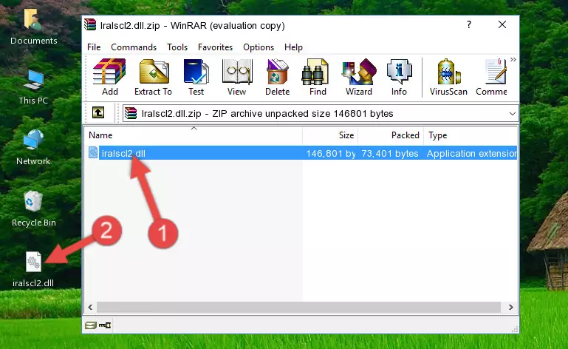Open the archive path dropdown arrow

point(512,114)
